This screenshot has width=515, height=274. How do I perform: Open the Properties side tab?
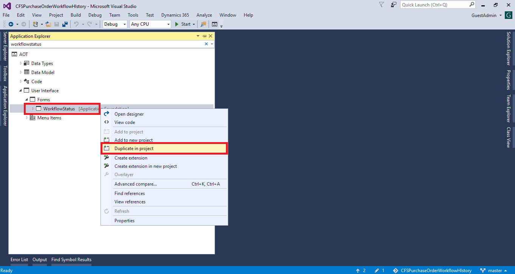[x=508, y=80]
